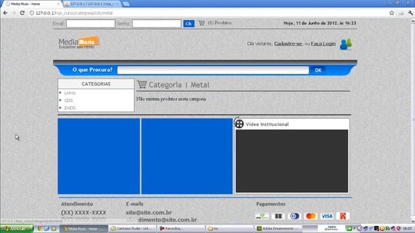Click the (XX) XXXX-XXXX phone number
The image size is (415, 233).
tap(84, 212)
